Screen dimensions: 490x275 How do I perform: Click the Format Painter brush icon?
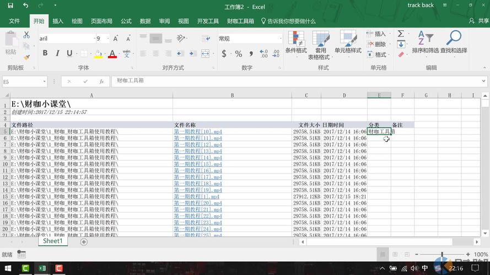pyautogui.click(x=26, y=57)
